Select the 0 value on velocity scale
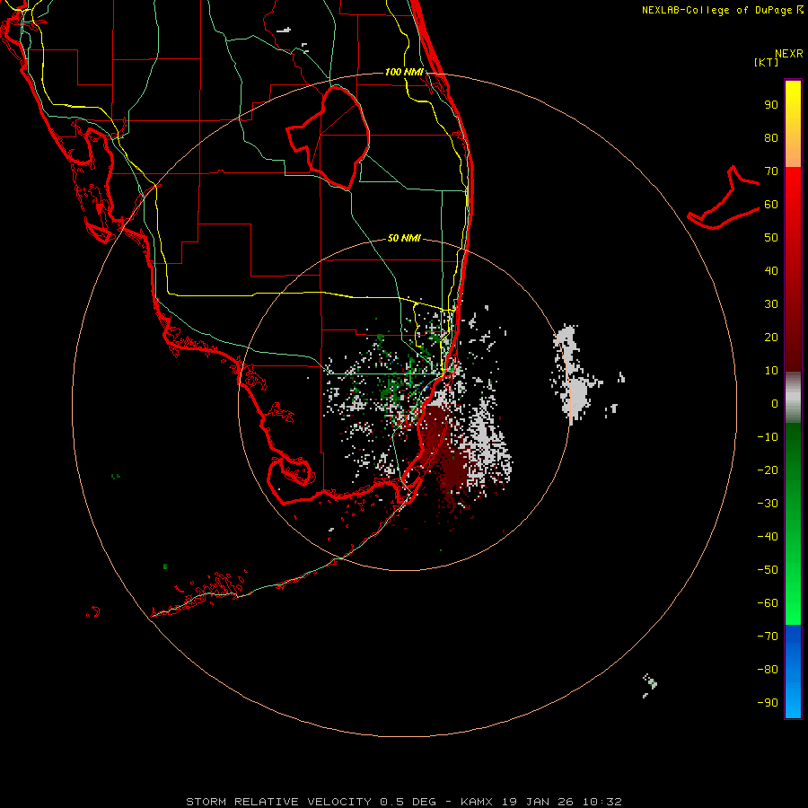Viewport: 808px width, 808px height. [775, 404]
